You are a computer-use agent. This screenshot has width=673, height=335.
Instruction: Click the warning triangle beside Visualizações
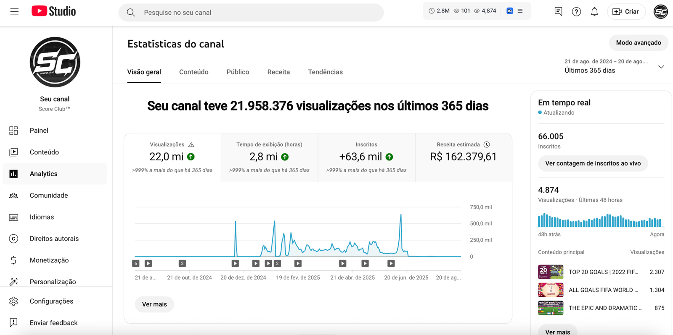(191, 144)
